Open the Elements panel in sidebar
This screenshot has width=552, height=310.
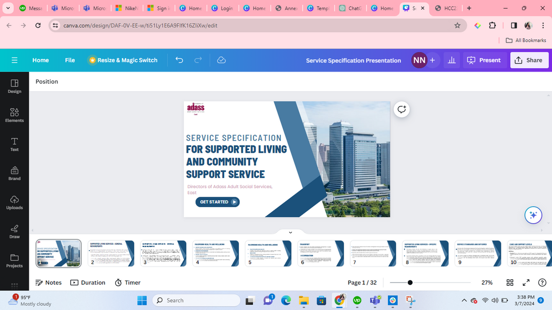click(14, 115)
